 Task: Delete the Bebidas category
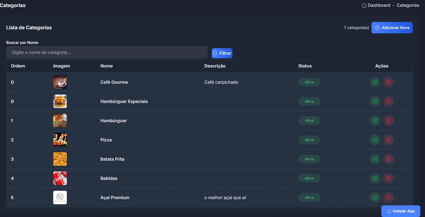(389, 178)
